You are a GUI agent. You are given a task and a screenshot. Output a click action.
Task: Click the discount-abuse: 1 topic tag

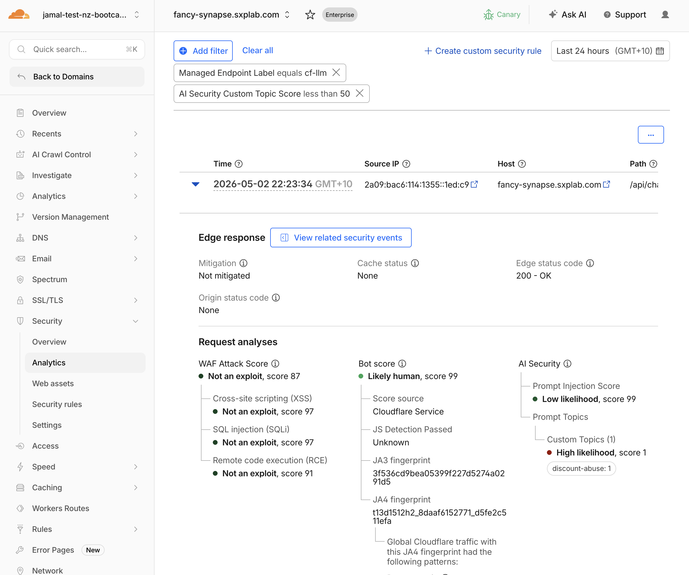[581, 468]
